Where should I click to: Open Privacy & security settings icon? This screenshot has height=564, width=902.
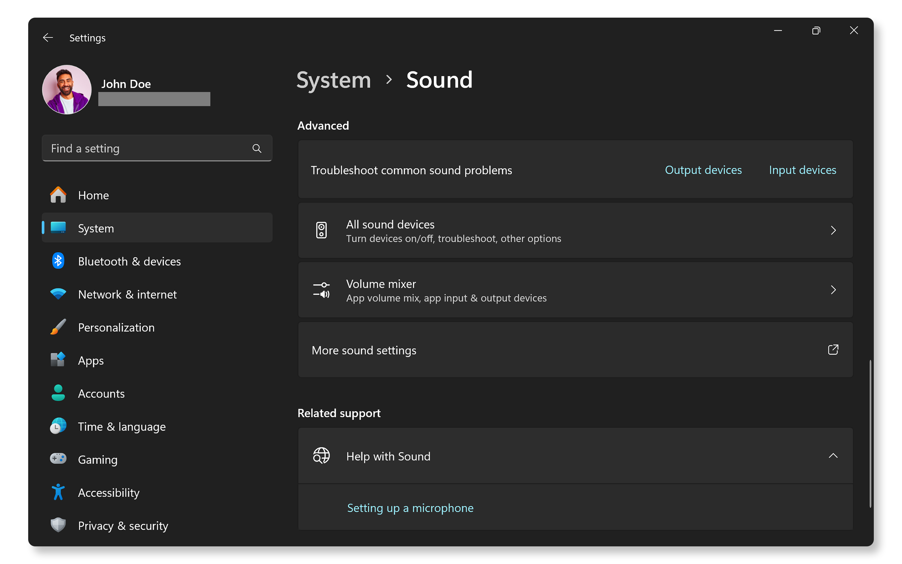(58, 525)
